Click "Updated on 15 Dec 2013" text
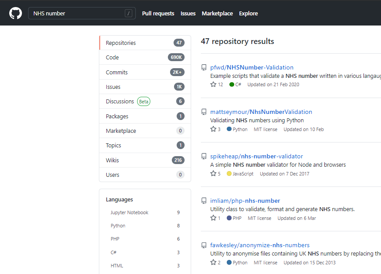The image size is (381, 274). [x=309, y=263]
